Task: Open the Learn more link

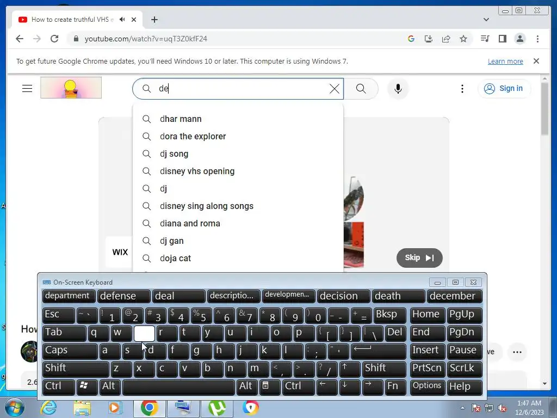Action: 505,61
